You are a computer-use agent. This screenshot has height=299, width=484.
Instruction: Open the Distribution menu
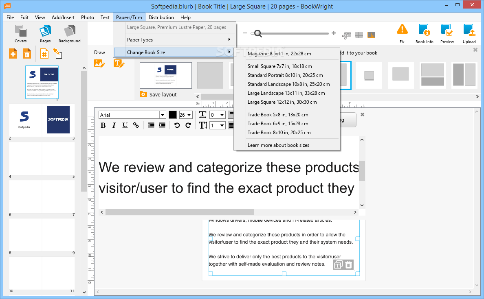click(x=161, y=17)
